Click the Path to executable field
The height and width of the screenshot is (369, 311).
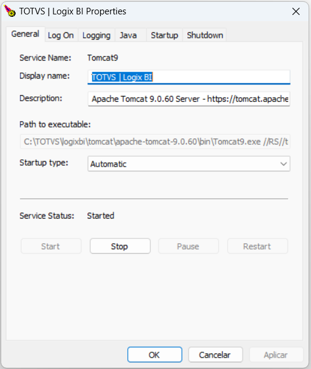point(155,141)
